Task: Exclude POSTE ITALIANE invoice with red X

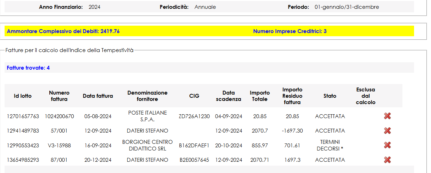Action: click(387, 116)
